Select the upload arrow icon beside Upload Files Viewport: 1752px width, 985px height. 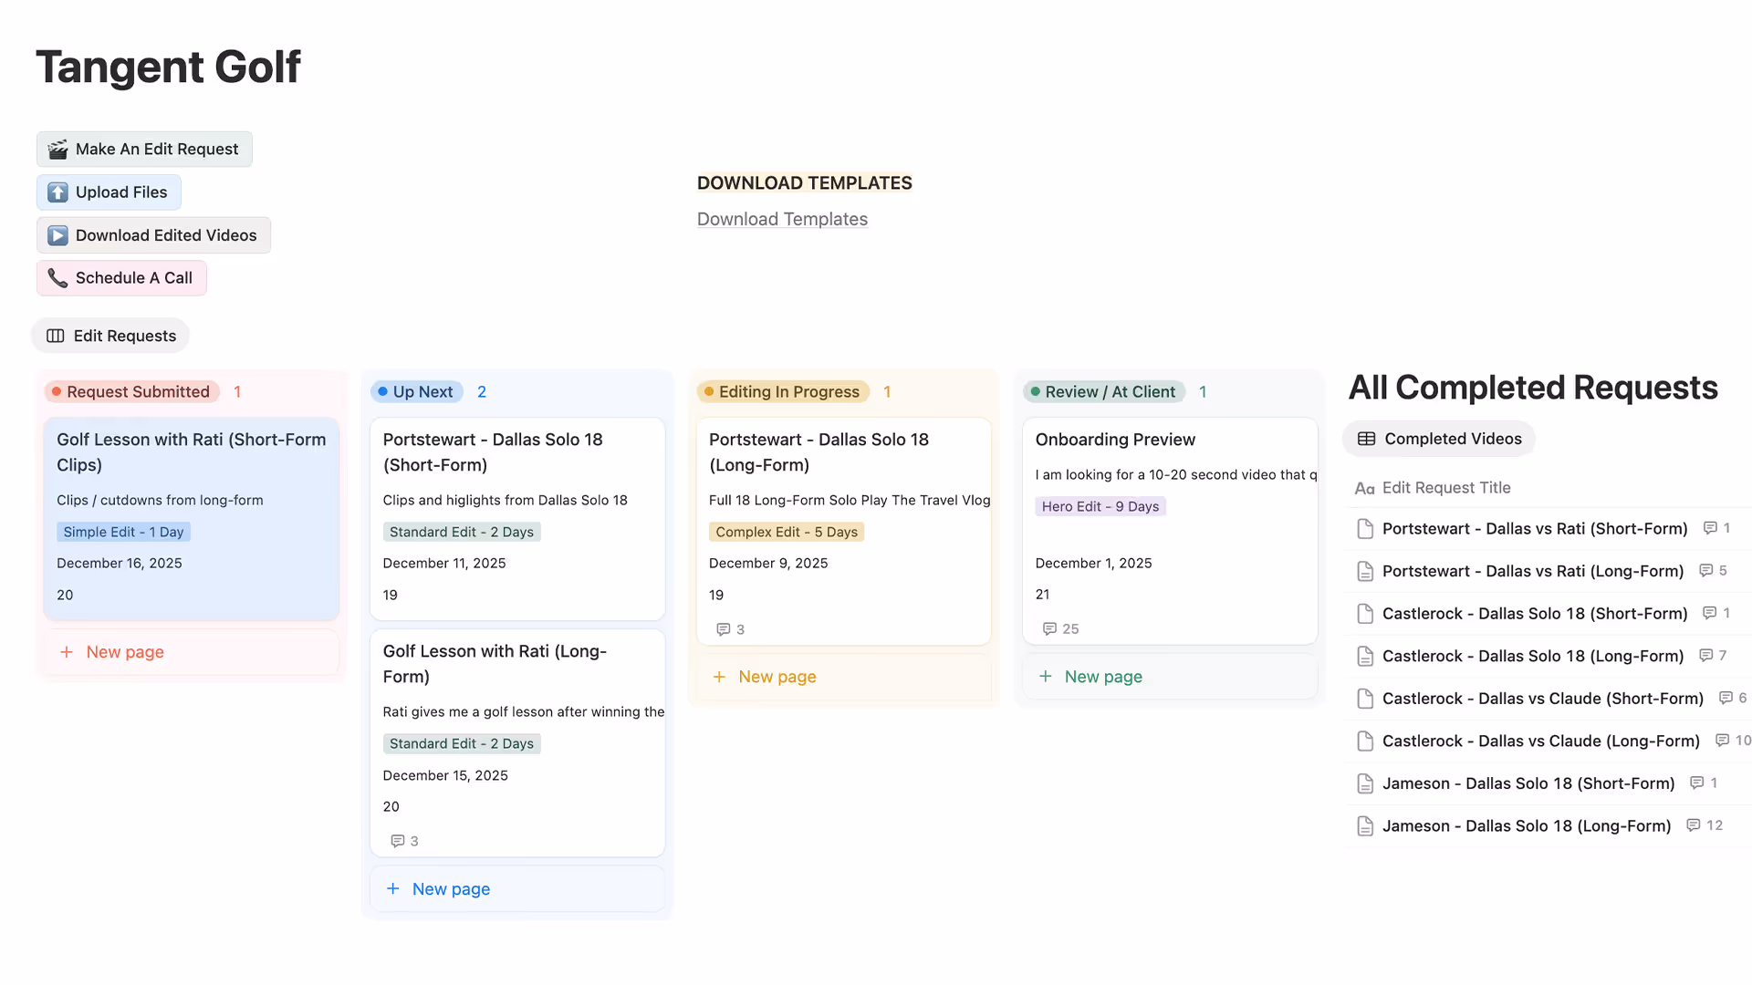57,192
